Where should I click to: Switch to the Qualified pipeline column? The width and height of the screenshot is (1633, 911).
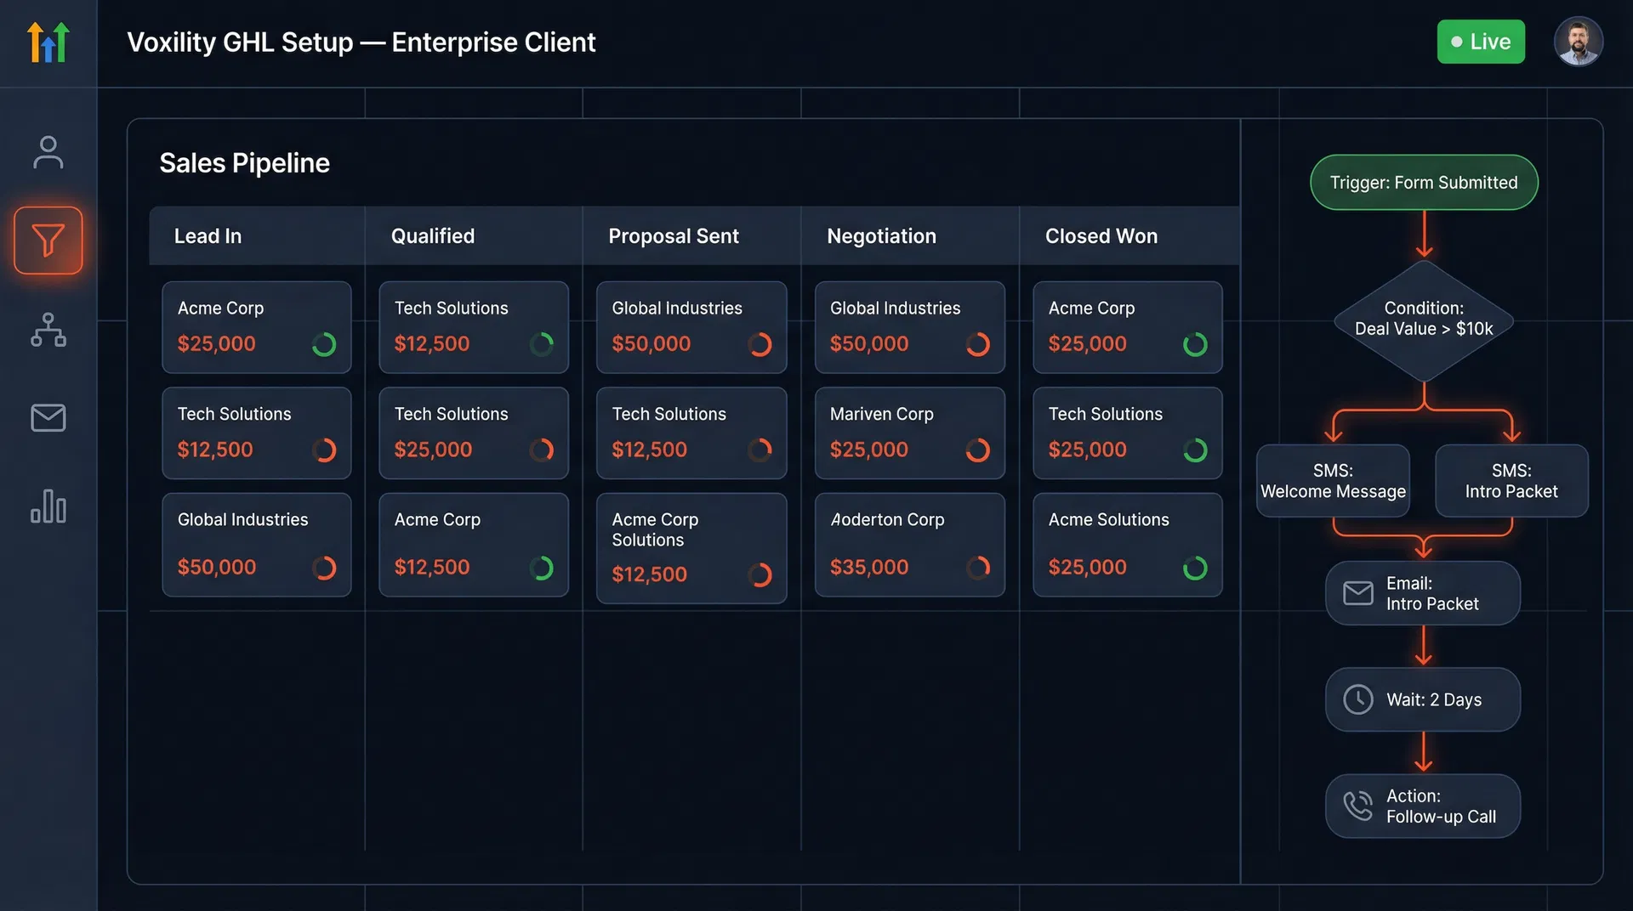[433, 235]
